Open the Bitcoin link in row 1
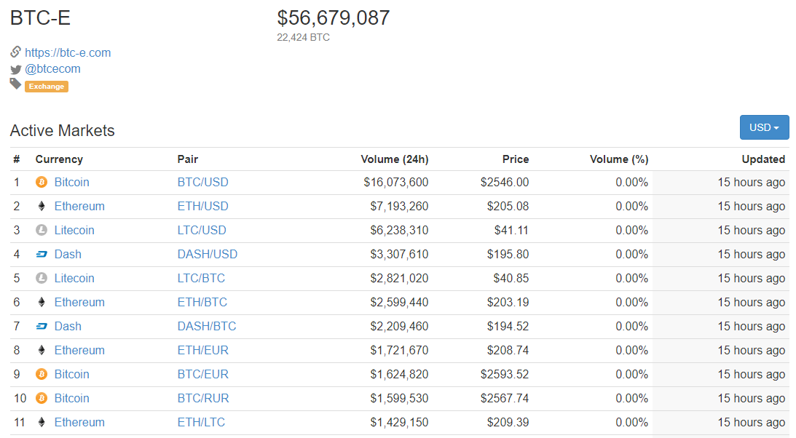This screenshot has height=438, width=796. [71, 182]
